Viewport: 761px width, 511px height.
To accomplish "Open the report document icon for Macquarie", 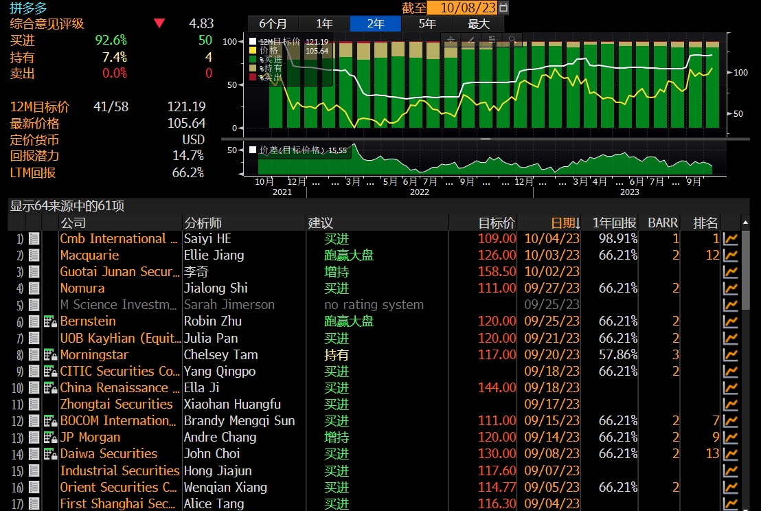I will [34, 255].
